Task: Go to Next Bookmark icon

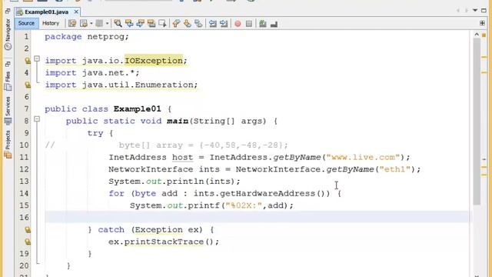Action: 188,24
